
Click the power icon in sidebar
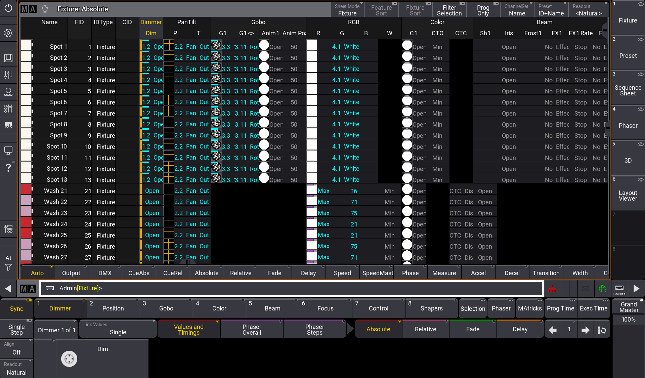8,8
